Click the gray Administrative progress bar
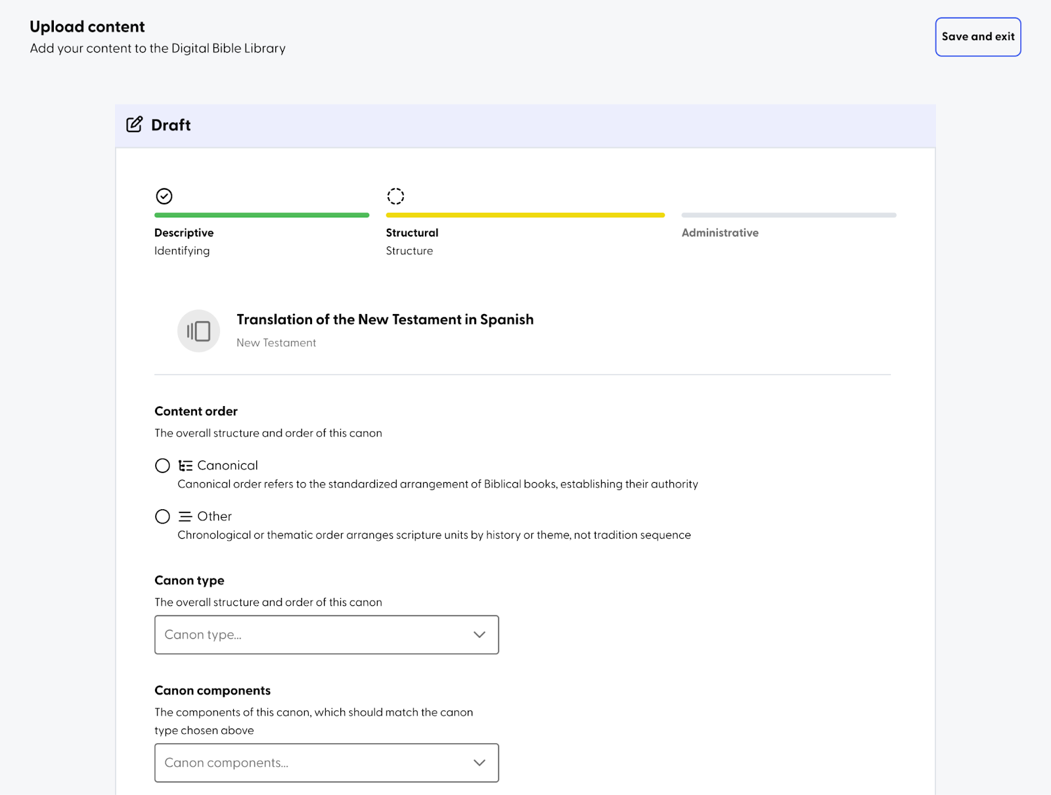The height and width of the screenshot is (795, 1051). (x=789, y=215)
